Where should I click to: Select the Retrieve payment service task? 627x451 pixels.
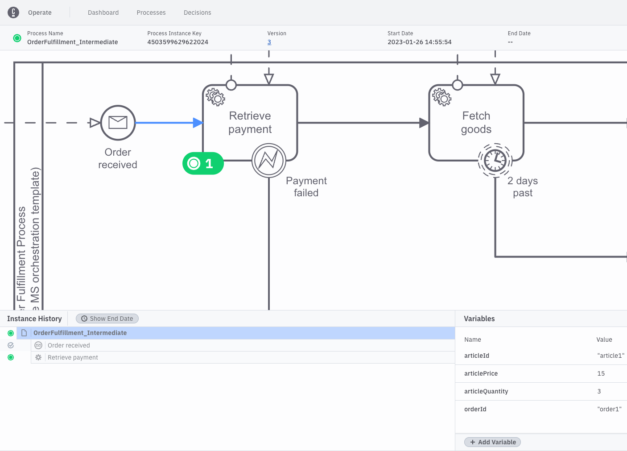pos(250,123)
